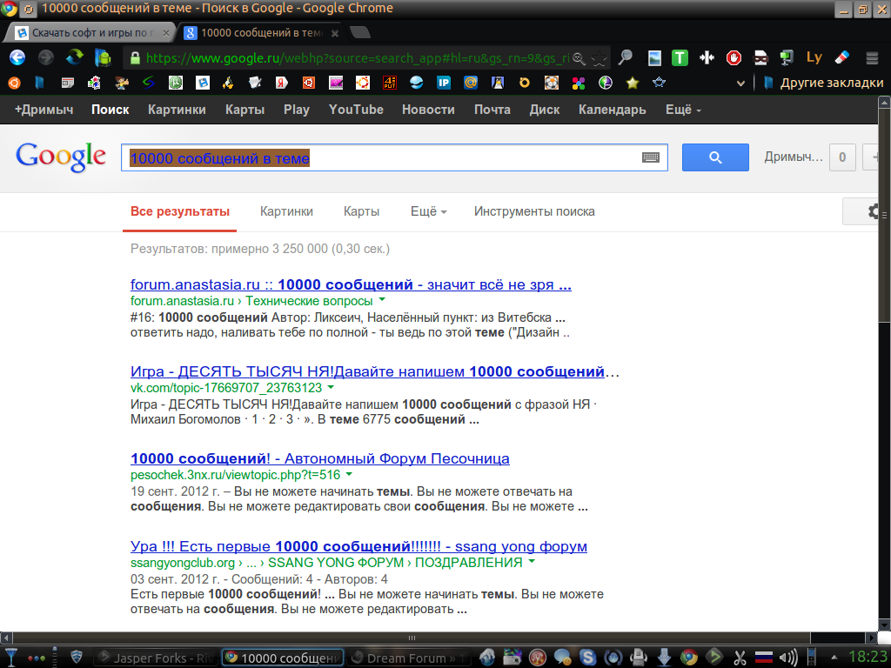Click the volume speaker icon in the tray

pos(788,658)
